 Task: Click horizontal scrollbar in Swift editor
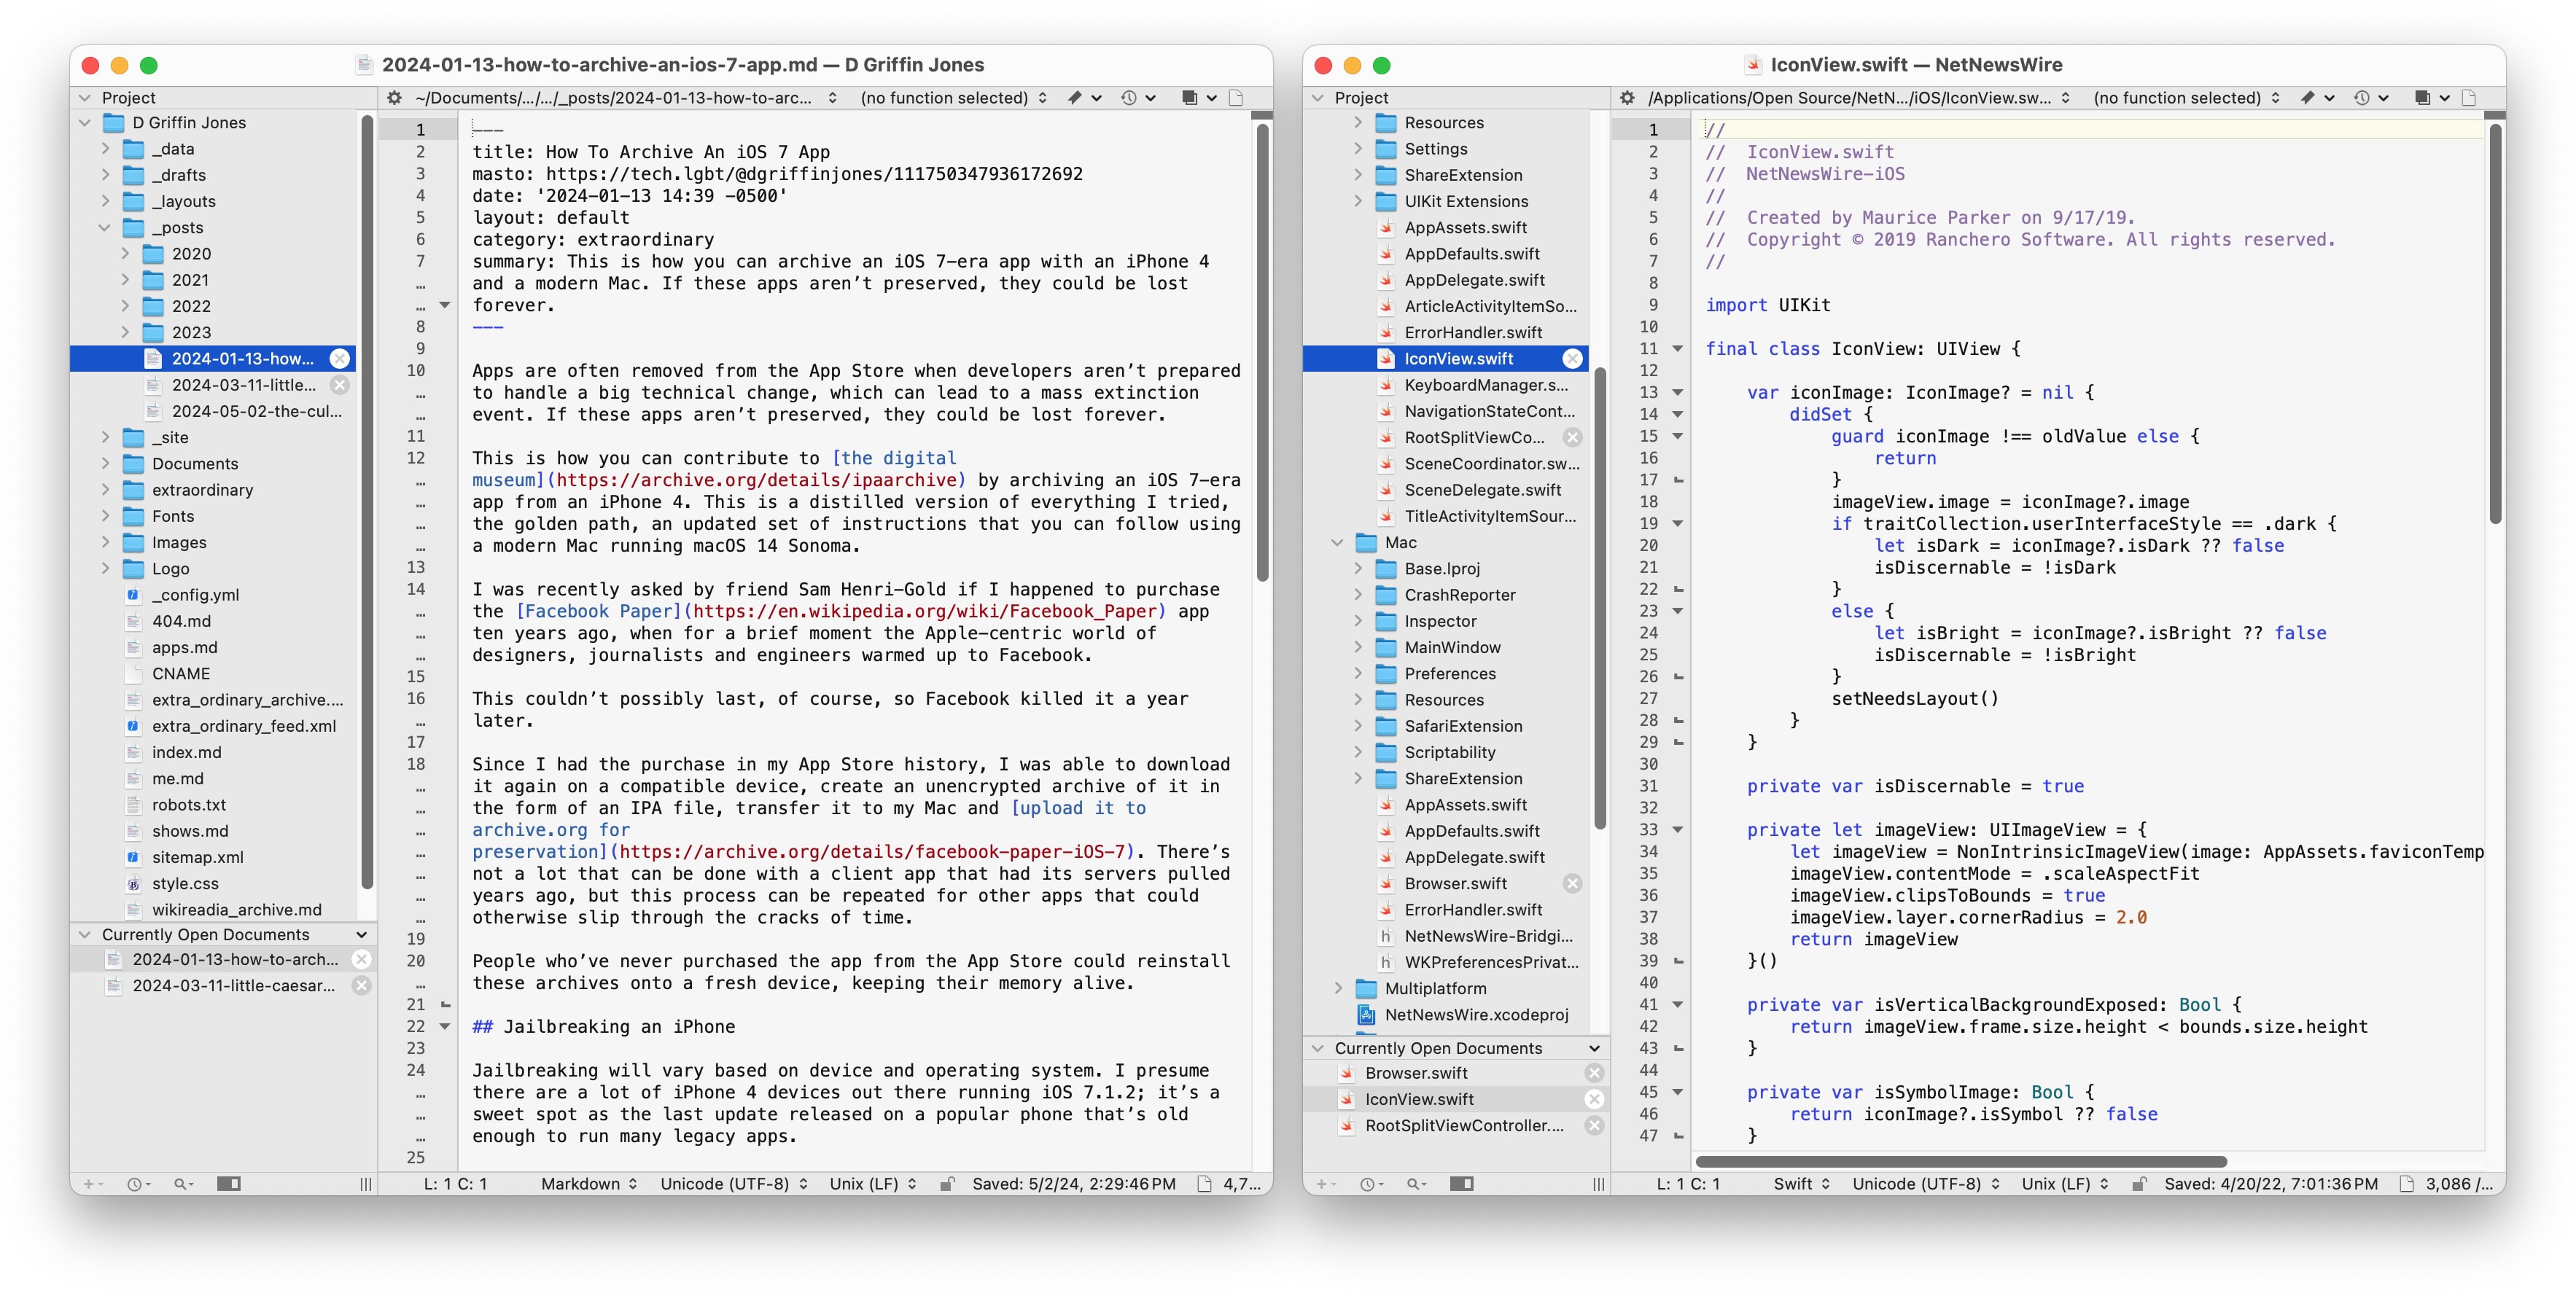click(x=1960, y=1161)
